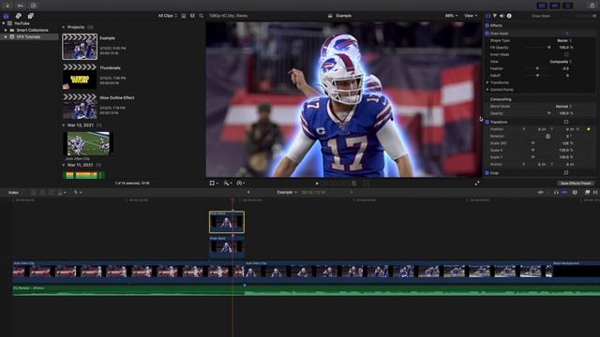Image resolution: width=600 pixels, height=337 pixels.
Task: Open the keyword editor key icon
Action: (21, 6)
